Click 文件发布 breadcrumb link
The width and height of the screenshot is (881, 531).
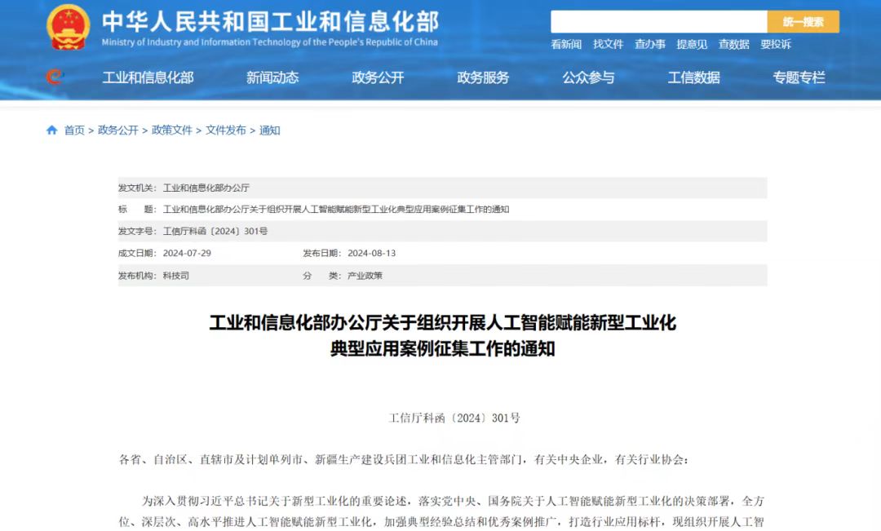[x=225, y=131]
